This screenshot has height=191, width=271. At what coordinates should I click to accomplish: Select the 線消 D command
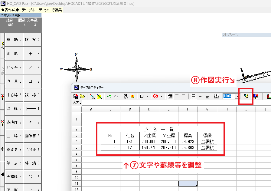tap(32, 163)
